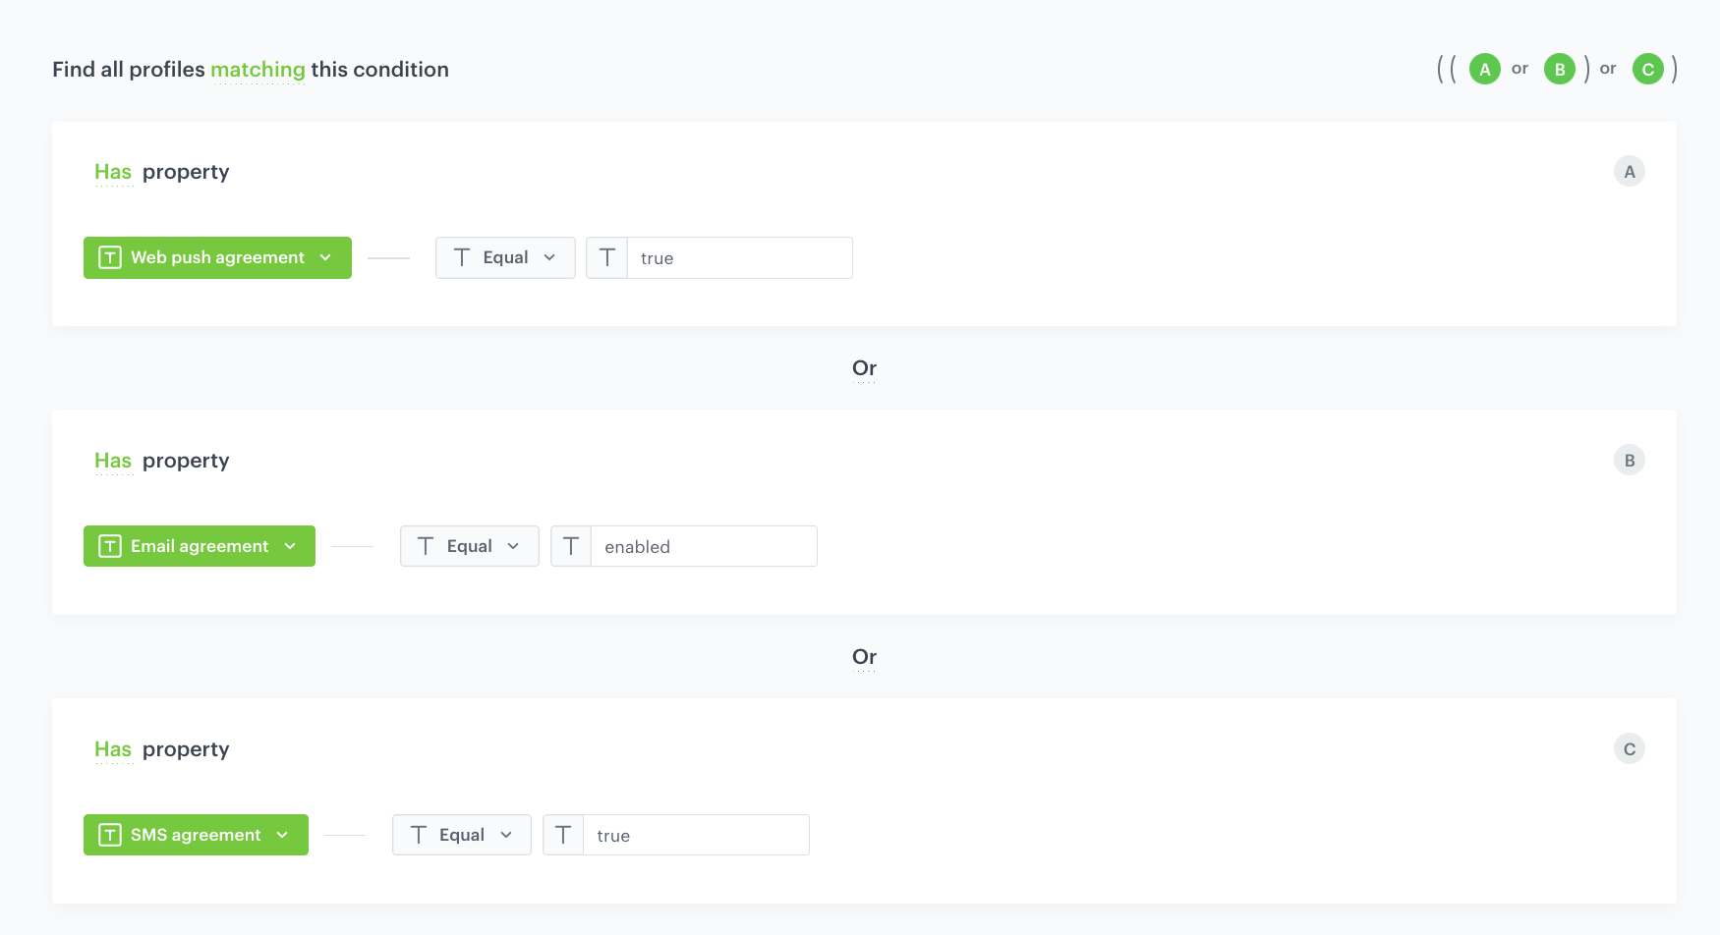This screenshot has width=1720, height=935.
Task: Click the T icon beside condition C's true input
Action: point(563,835)
